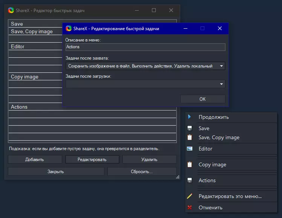
Task: Open the Задачи после загрузки dropdown
Action: [221, 84]
